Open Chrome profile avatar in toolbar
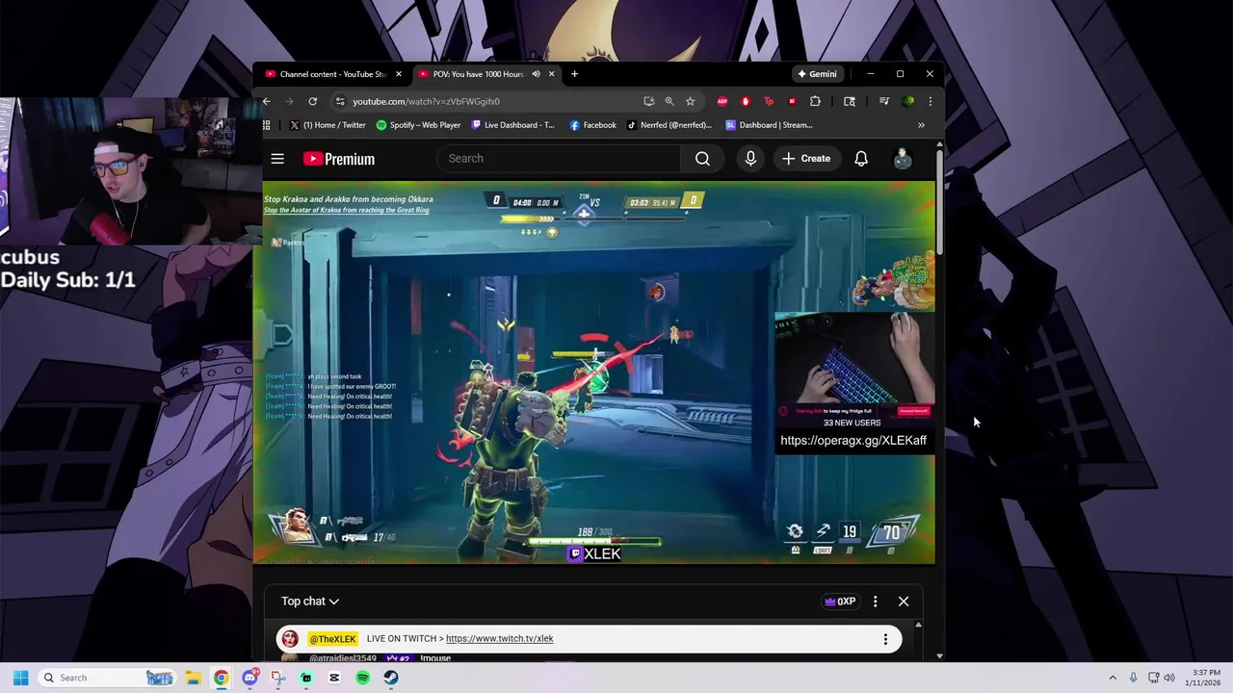Viewport: 1233px width, 693px height. coord(908,101)
